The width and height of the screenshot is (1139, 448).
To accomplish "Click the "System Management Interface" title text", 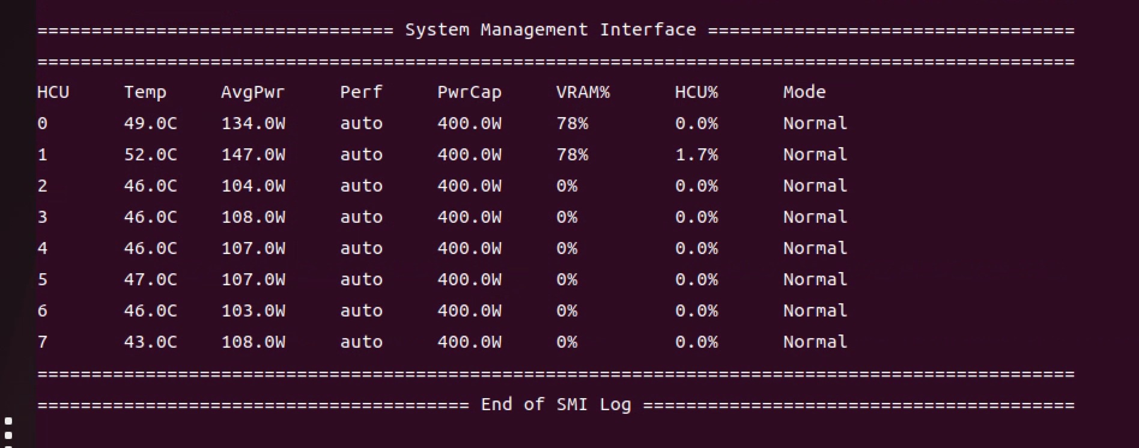I will tap(550, 29).
